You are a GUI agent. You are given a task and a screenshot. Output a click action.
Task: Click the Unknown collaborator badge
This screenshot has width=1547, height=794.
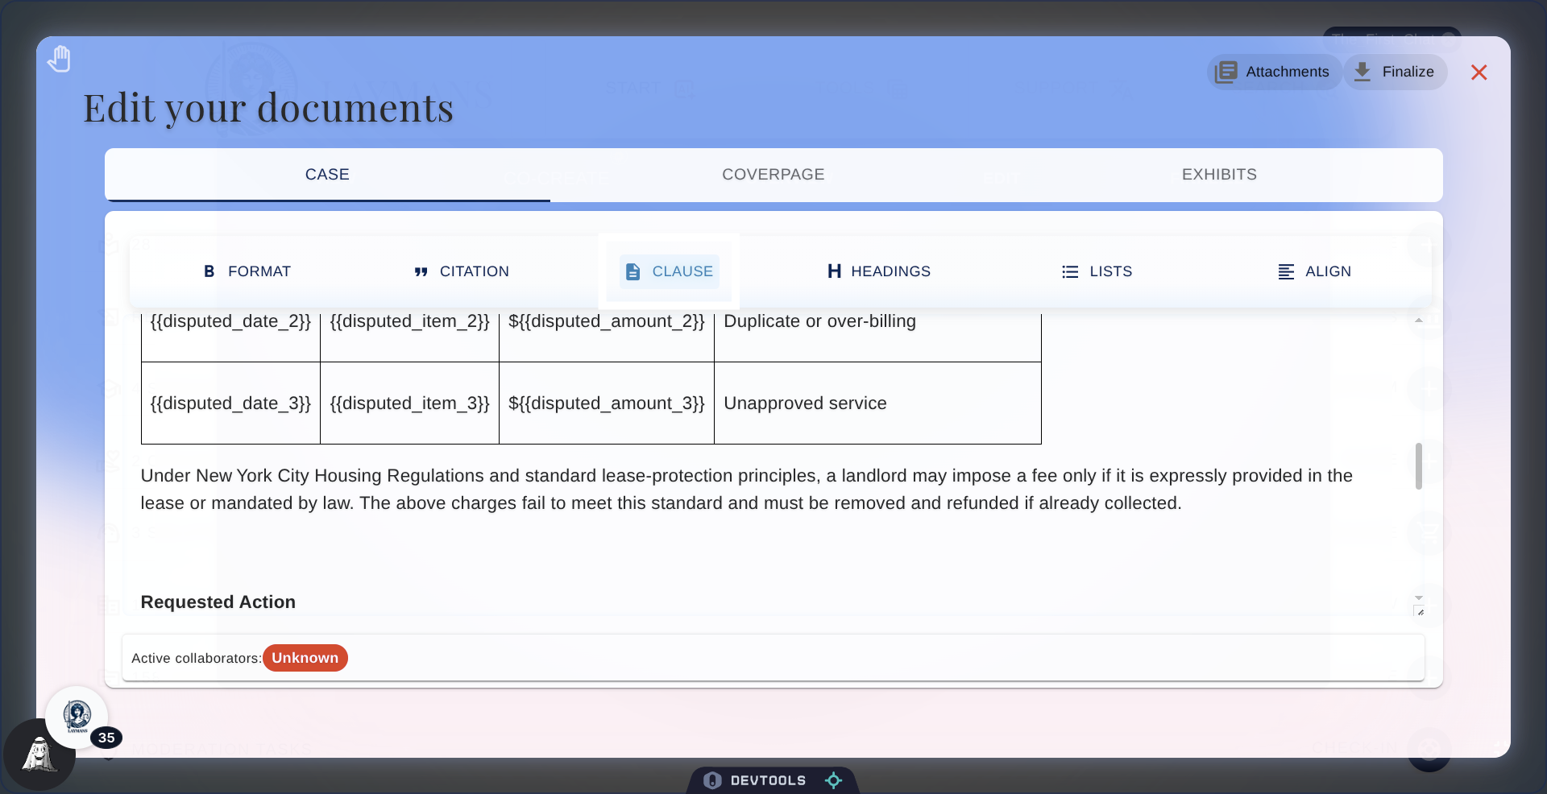point(305,658)
